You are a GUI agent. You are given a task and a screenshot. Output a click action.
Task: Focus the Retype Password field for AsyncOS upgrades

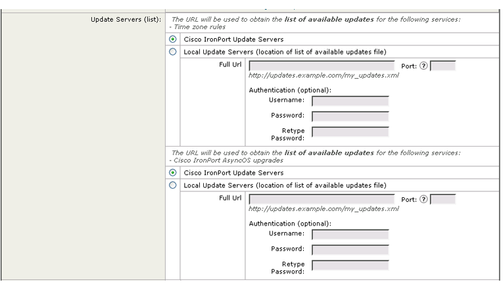point(350,265)
